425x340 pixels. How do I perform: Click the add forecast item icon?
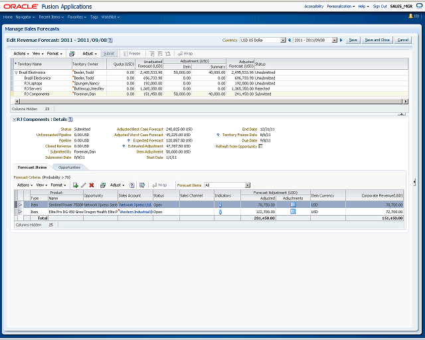click(x=76, y=185)
